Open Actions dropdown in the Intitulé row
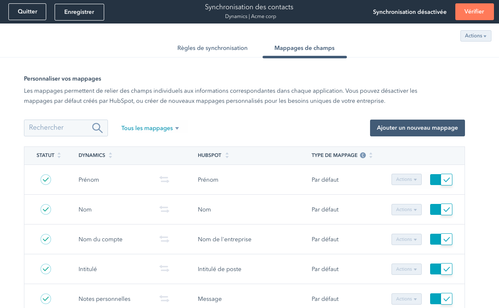Viewport: 499px width, 308px height. pos(406,269)
